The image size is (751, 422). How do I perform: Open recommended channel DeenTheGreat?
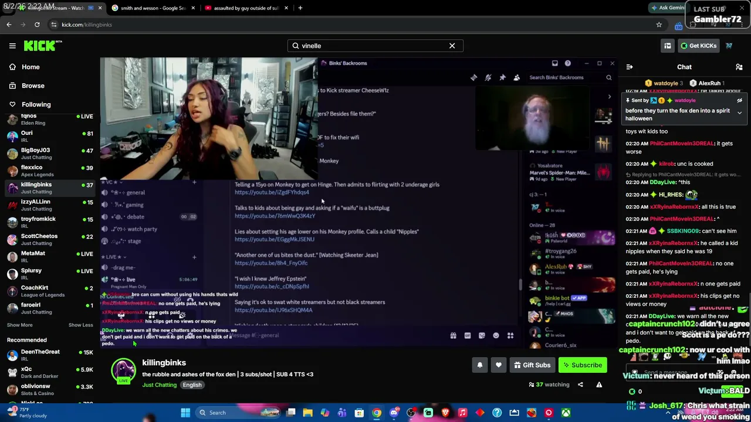tap(50, 355)
